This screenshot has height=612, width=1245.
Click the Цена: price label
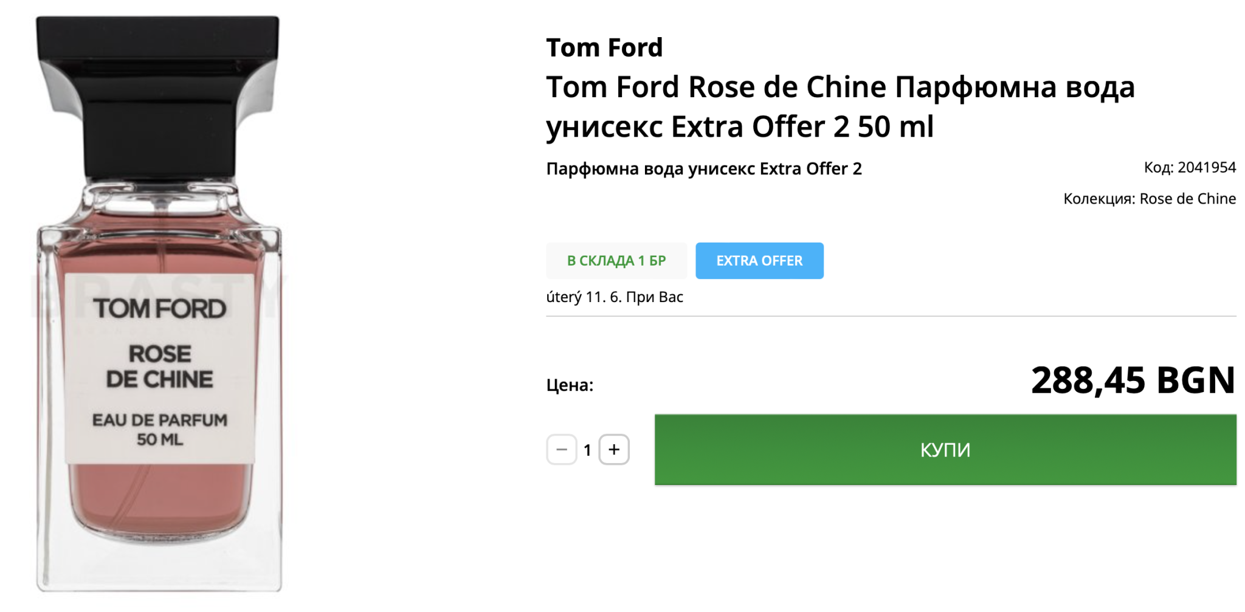point(570,385)
